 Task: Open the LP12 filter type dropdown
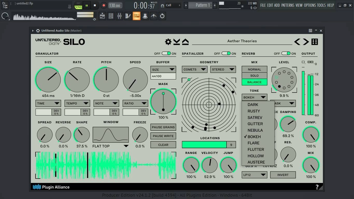[x=254, y=175]
